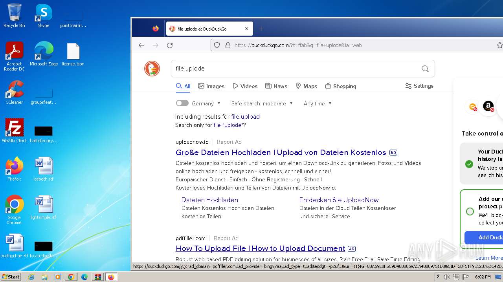Click the shield tracking protection icon
The height and width of the screenshot is (282, 503).
coord(217,45)
